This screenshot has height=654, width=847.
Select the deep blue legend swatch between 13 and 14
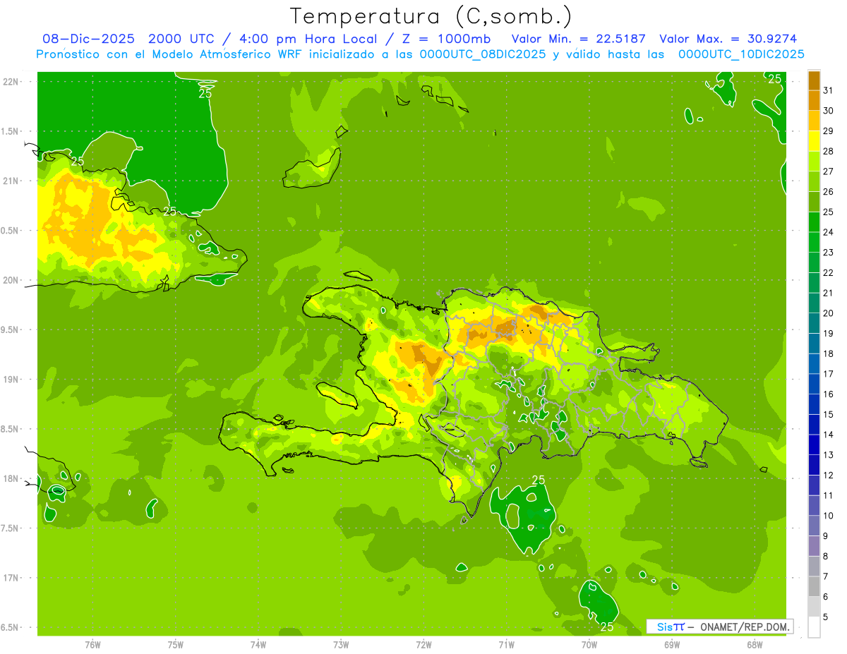point(814,445)
